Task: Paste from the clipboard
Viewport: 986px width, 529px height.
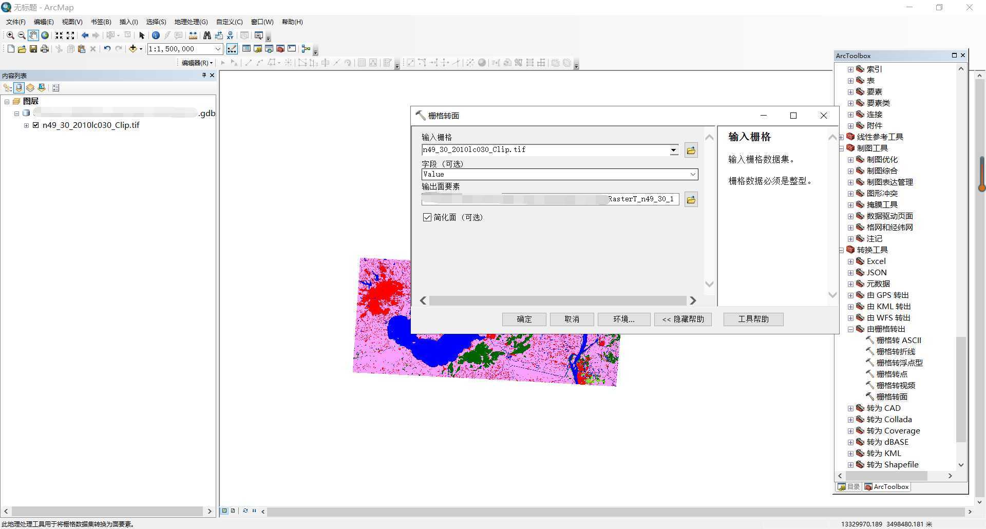Action: (x=82, y=49)
